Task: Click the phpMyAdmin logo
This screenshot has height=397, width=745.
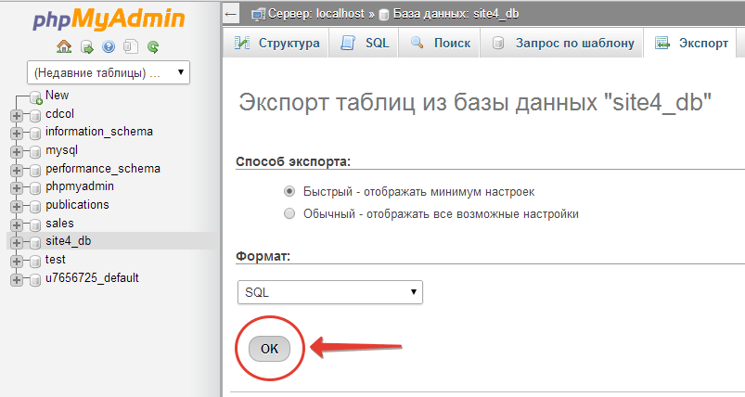Action: coord(109,19)
